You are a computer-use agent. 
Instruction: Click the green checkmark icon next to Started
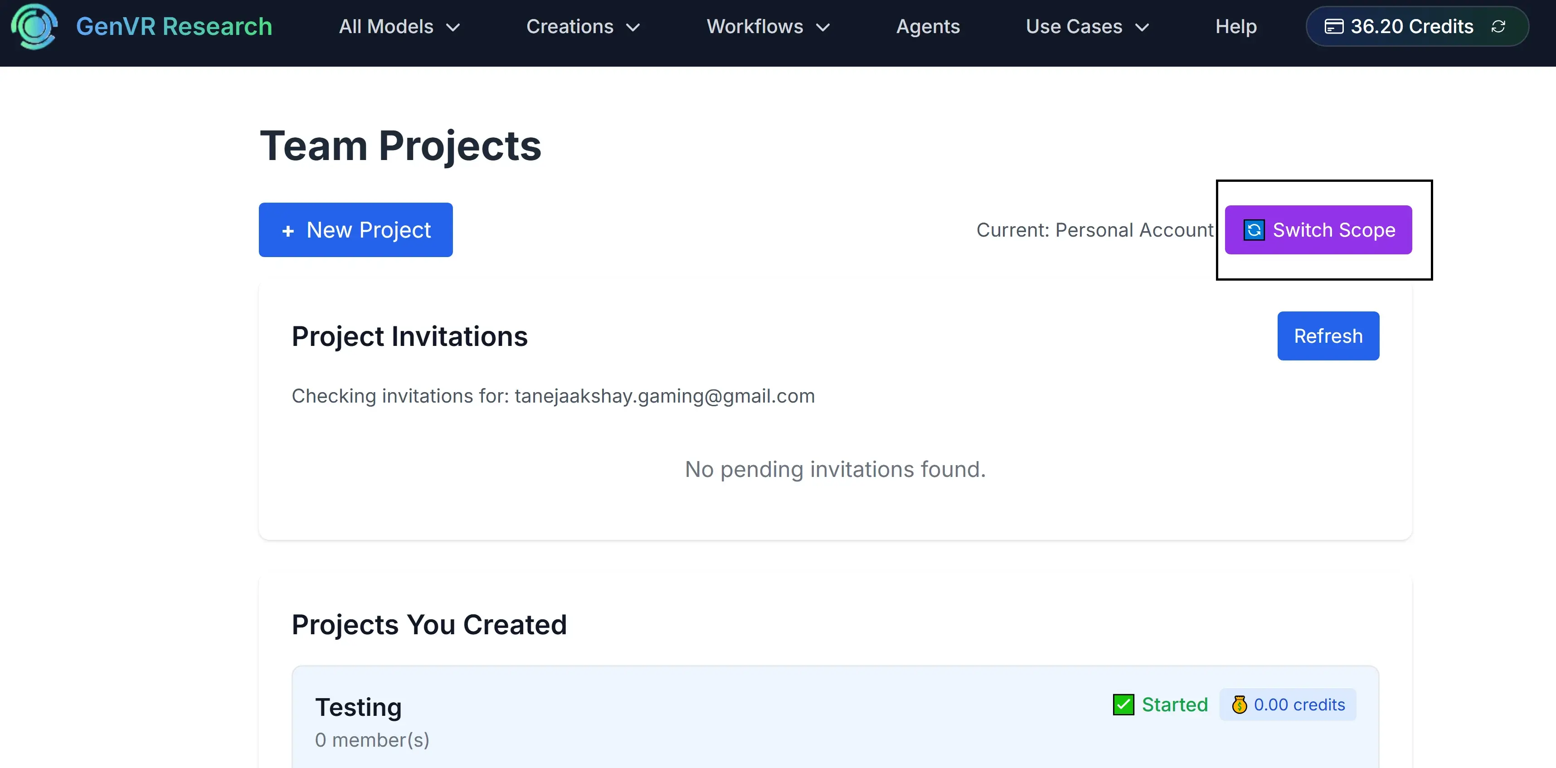(1123, 705)
